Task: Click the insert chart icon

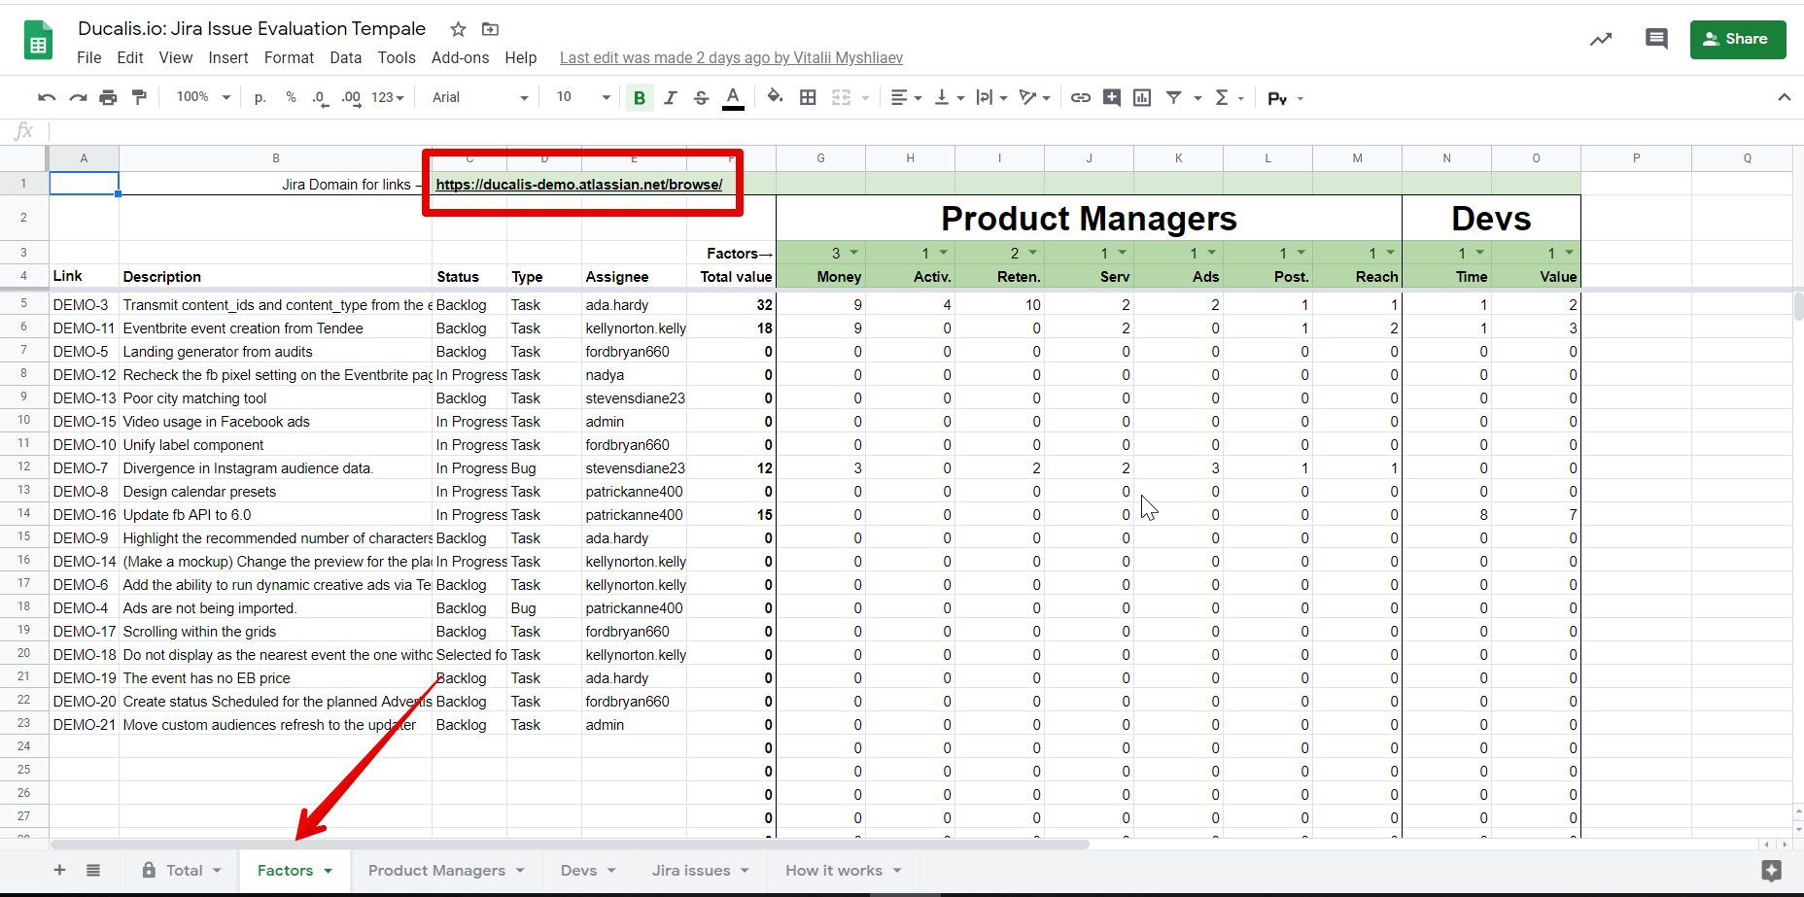Action: coord(1142,97)
